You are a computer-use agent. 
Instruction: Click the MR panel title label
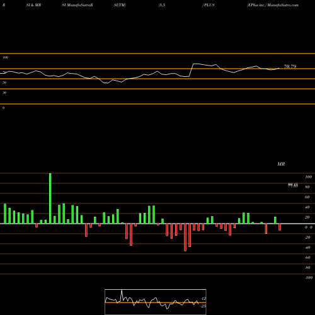click(x=281, y=164)
